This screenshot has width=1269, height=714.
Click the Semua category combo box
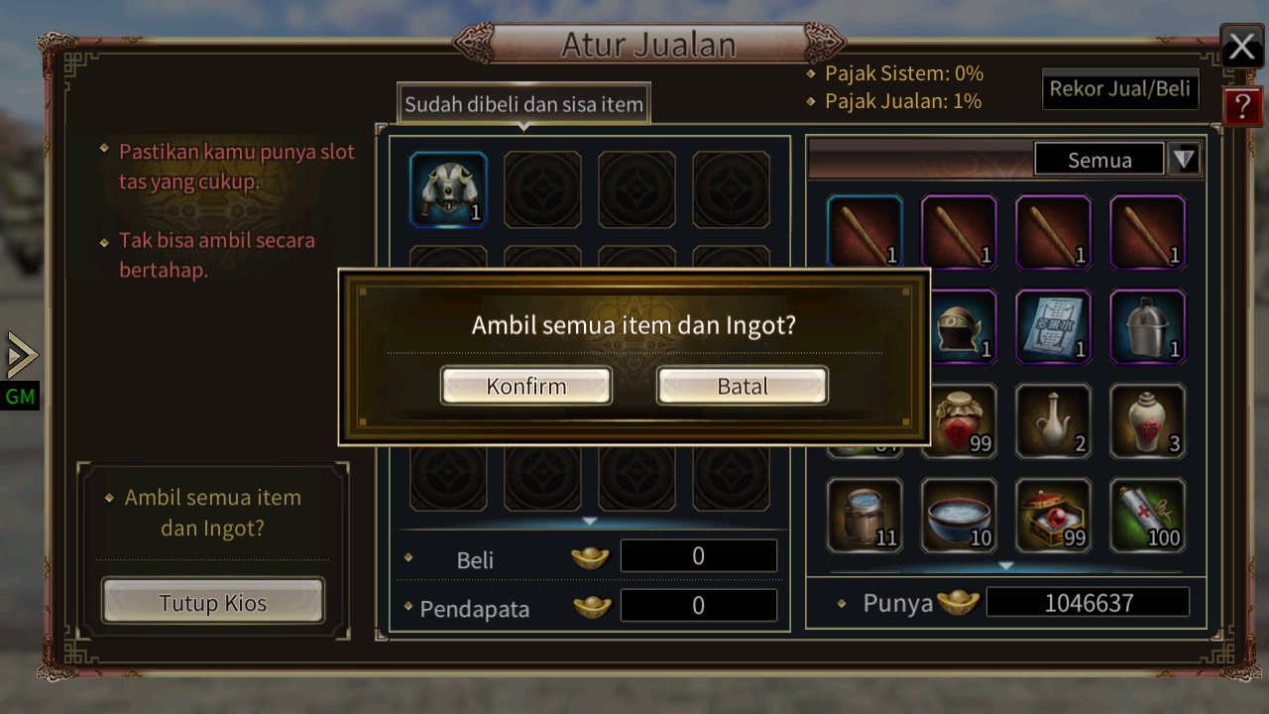(1099, 160)
